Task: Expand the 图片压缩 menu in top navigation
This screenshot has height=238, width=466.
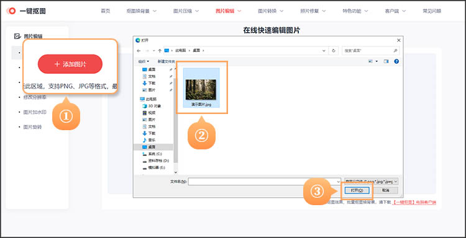Action: coord(186,11)
